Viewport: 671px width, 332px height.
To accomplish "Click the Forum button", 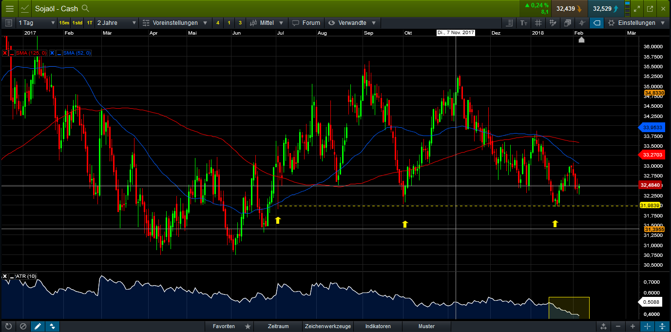I will [x=306, y=23].
